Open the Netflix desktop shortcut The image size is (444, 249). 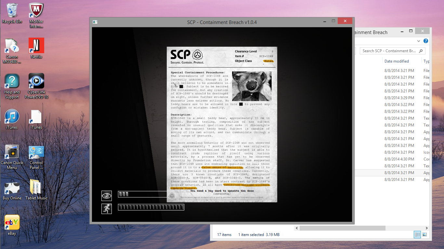tap(36, 46)
